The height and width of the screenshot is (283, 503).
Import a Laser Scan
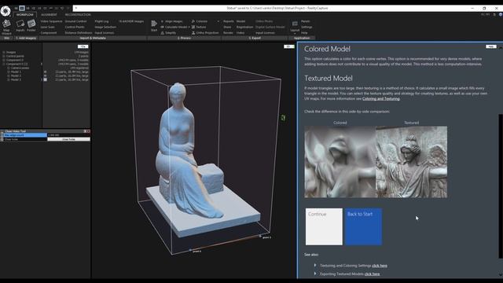[x=47, y=28]
